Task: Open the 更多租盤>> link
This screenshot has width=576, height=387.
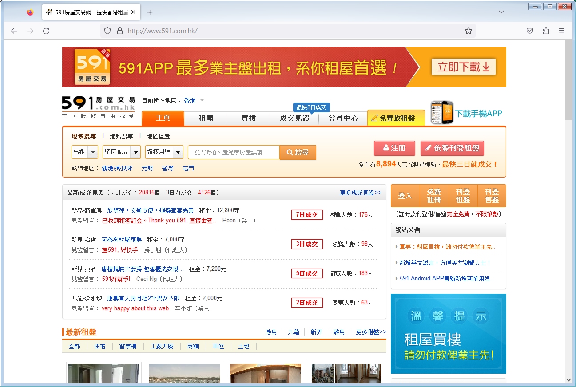Action: (x=371, y=332)
